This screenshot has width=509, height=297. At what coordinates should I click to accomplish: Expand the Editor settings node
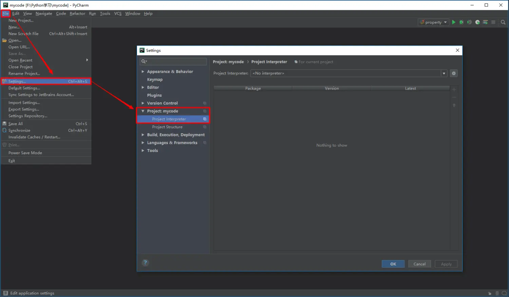143,87
